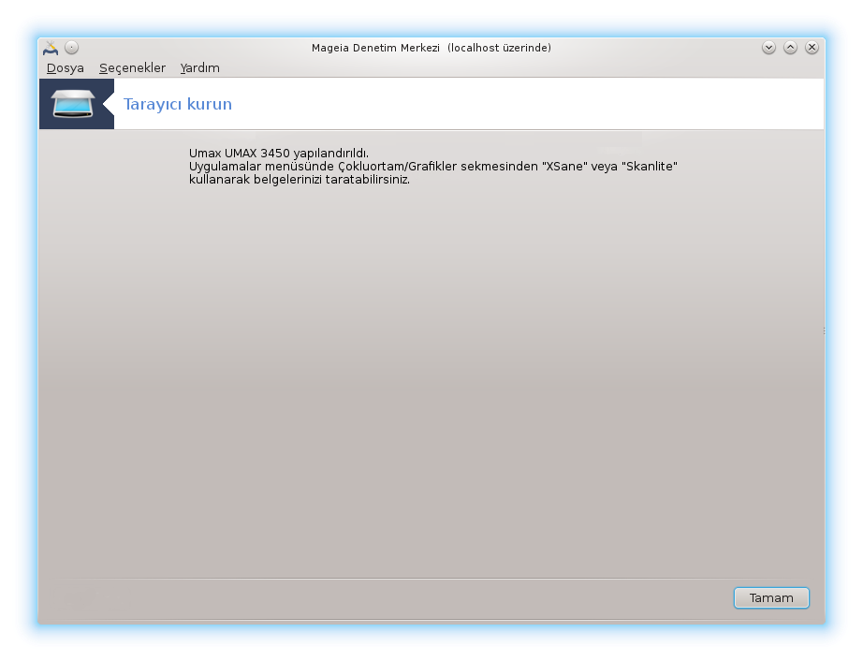This screenshot has height=662, width=863.
Task: Click the line mentioning "XSane" veya "Skanlite"
Action: 432,167
